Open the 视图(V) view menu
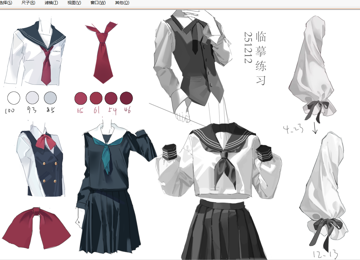 click(x=74, y=3)
